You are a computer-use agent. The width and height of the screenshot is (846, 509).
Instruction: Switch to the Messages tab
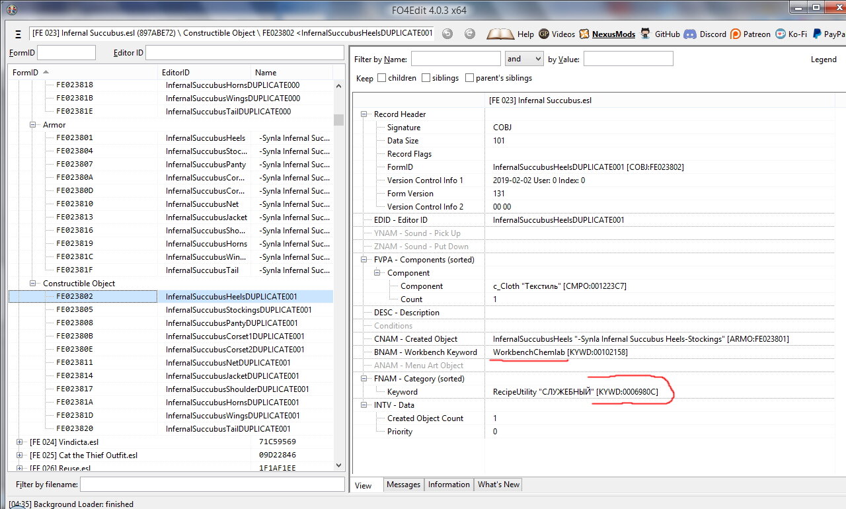pos(403,485)
